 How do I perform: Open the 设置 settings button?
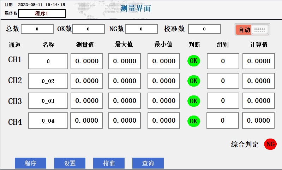click(x=70, y=163)
